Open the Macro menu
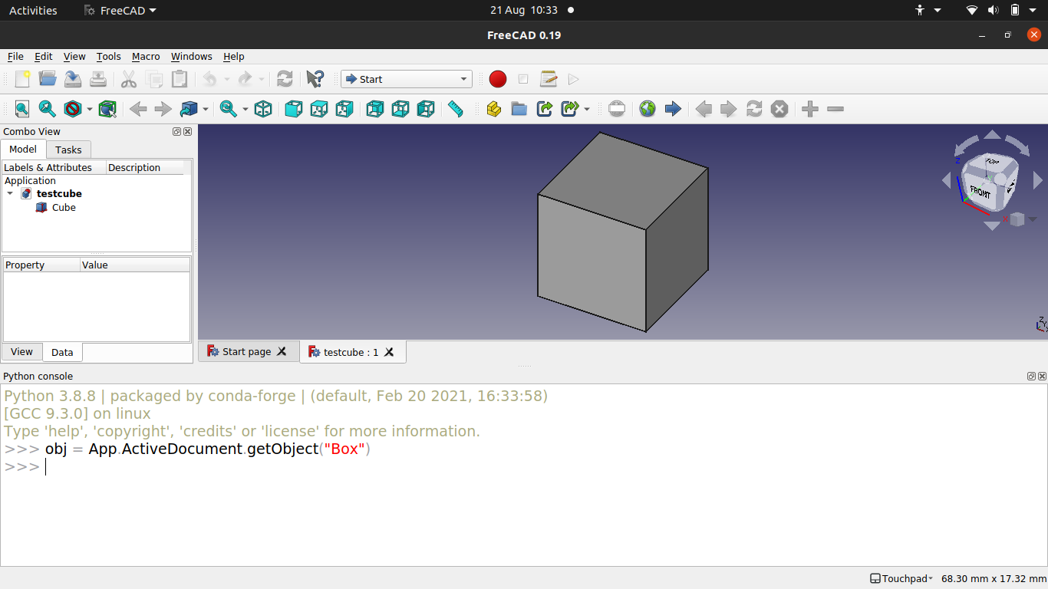This screenshot has width=1048, height=589. tap(146, 56)
